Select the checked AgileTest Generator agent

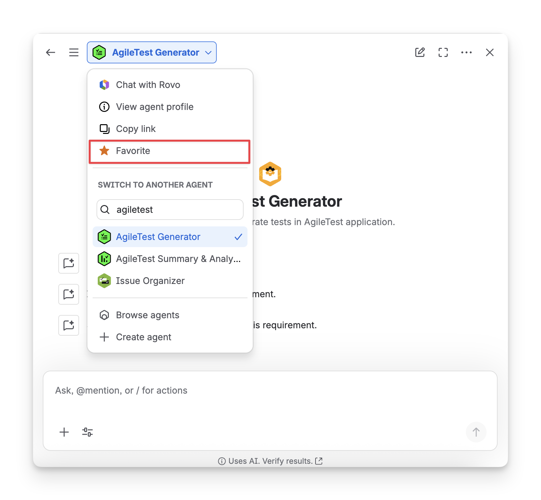tap(170, 237)
